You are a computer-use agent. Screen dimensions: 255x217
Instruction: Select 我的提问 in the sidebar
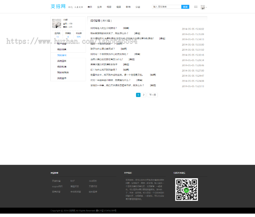click(x=62, y=55)
